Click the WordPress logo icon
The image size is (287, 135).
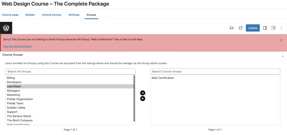6,28
